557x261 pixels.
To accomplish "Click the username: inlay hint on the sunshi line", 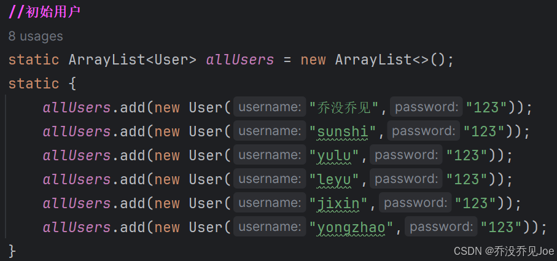I will point(270,131).
